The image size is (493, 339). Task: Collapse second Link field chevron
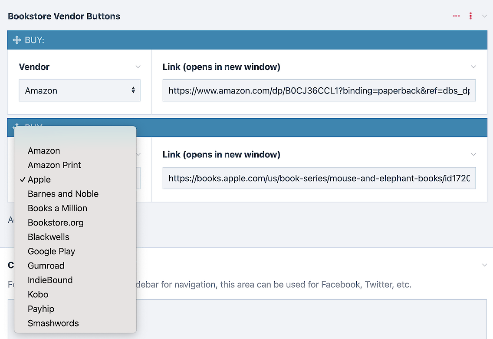[x=473, y=154]
